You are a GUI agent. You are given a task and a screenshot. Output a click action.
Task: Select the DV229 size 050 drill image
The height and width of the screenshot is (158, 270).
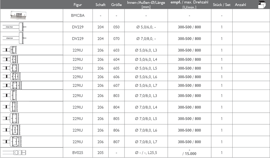[x=15, y=27]
